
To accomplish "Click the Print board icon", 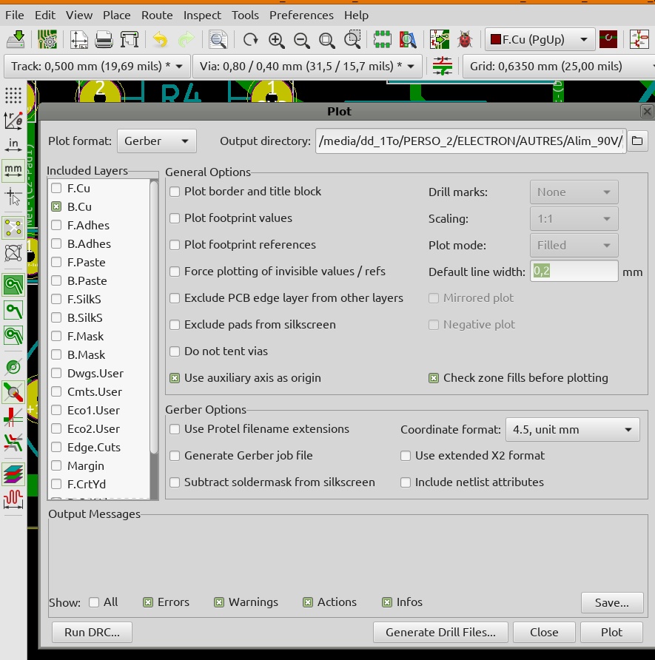I will 104,40.
